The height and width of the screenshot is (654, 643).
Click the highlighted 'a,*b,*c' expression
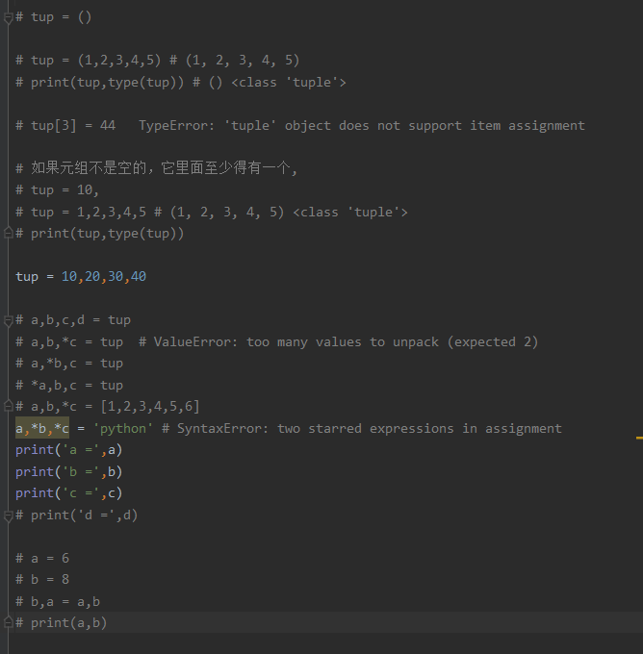[42, 428]
